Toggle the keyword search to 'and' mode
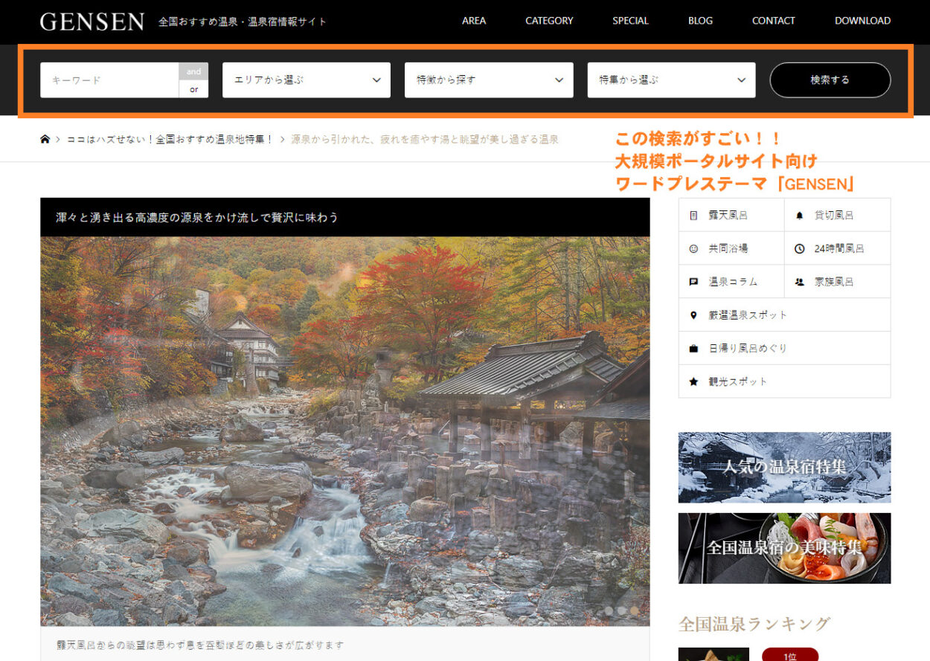 pyautogui.click(x=193, y=71)
